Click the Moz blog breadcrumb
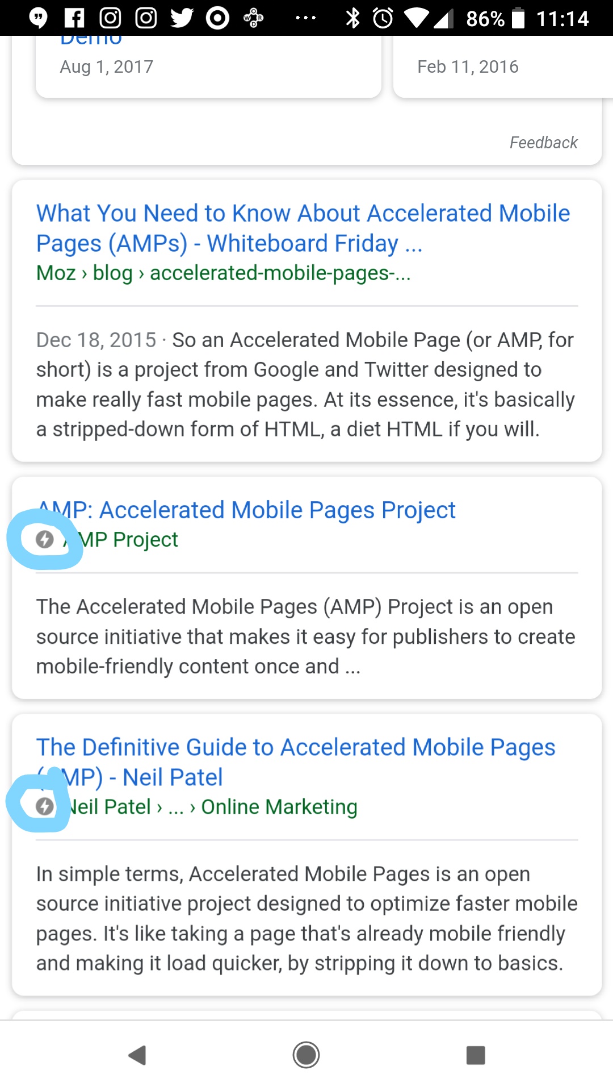Viewport: 613px width, 1091px height. pos(114,273)
